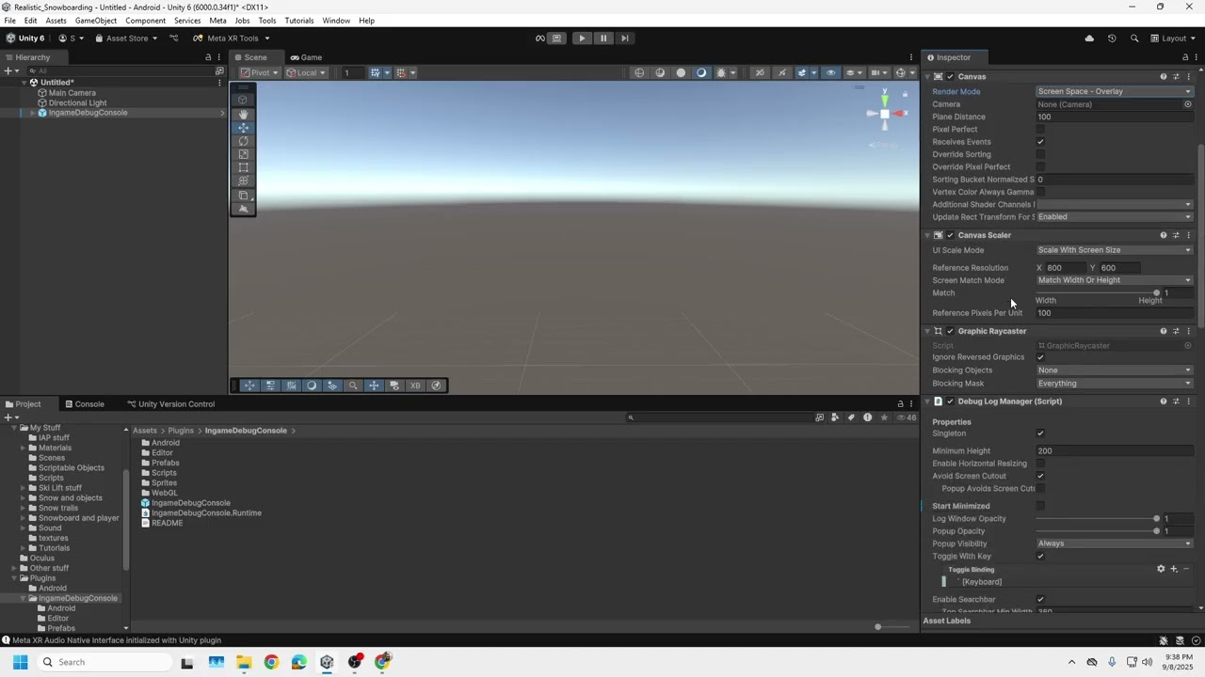Open the GameObject menu
This screenshot has height=677, width=1205.
[95, 21]
